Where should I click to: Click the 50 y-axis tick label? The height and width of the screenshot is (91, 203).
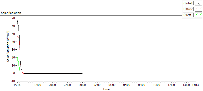click(x=14, y=34)
